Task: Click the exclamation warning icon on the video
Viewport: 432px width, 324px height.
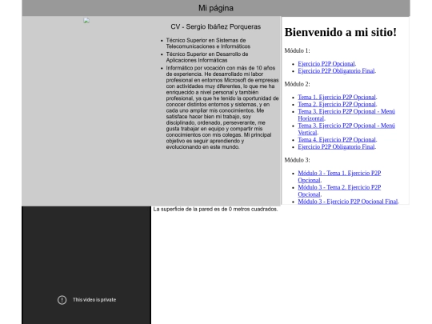Action: (62, 300)
